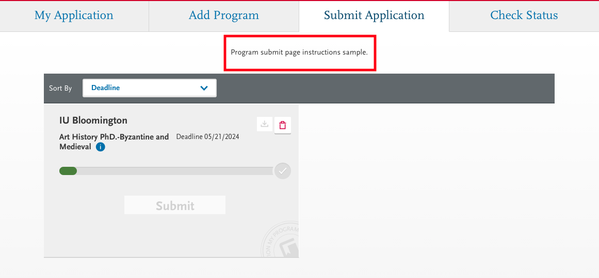The width and height of the screenshot is (599, 278).
Task: Open the Sort By Deadline dropdown
Action: tap(149, 88)
